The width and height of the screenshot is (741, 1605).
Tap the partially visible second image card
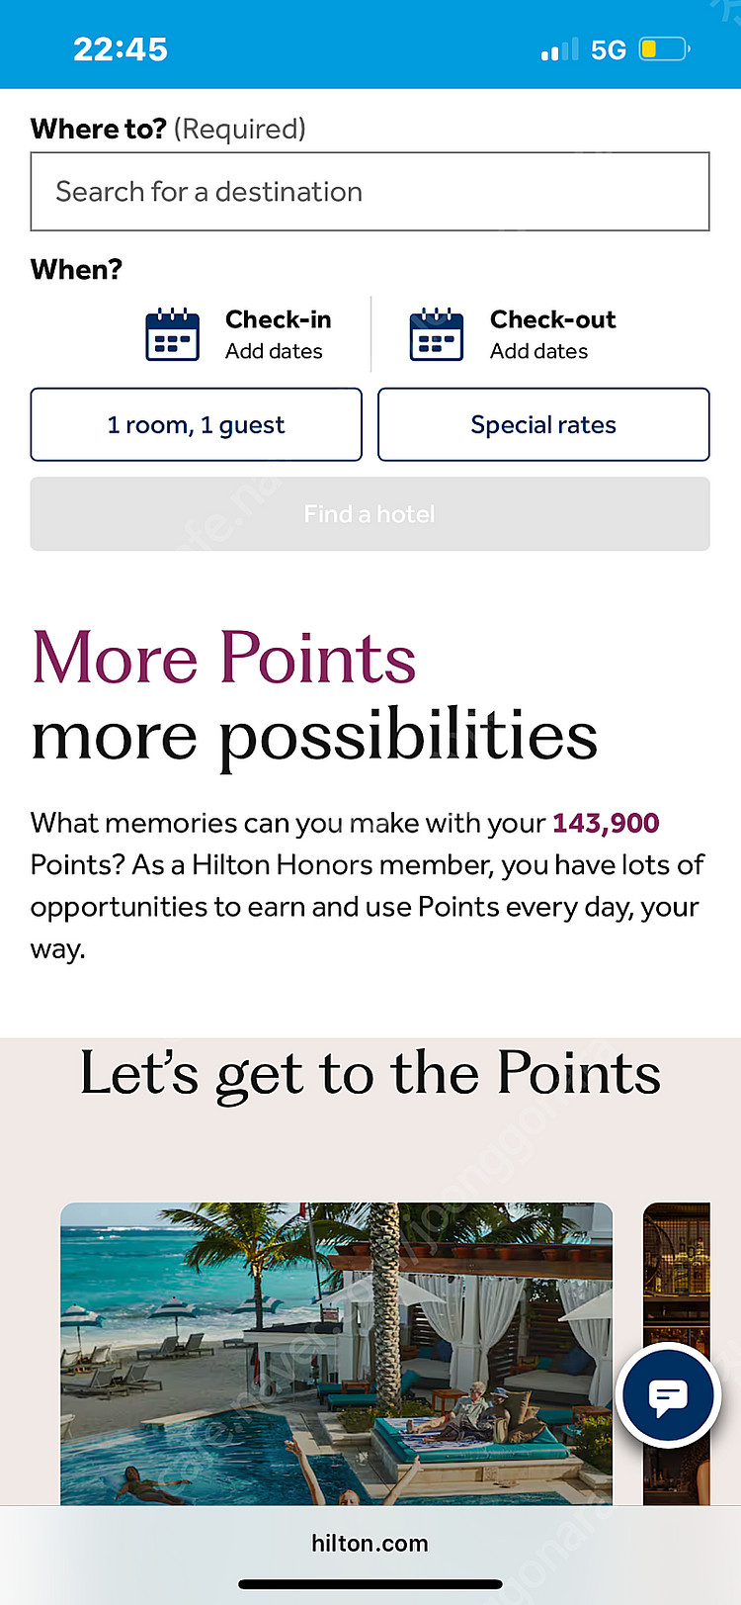coord(678,1286)
